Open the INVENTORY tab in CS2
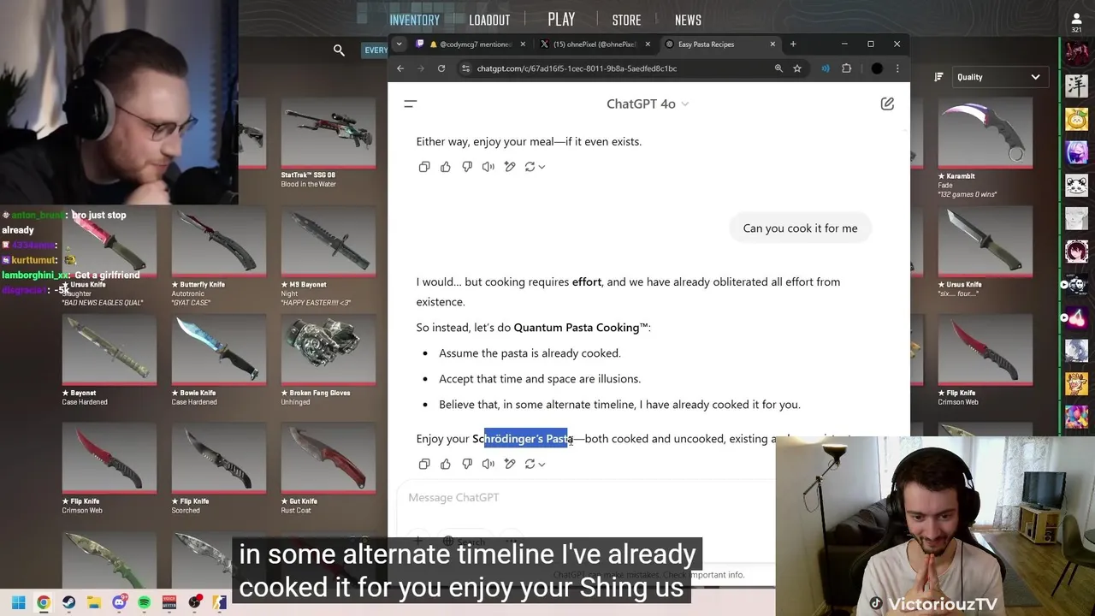 tap(414, 20)
